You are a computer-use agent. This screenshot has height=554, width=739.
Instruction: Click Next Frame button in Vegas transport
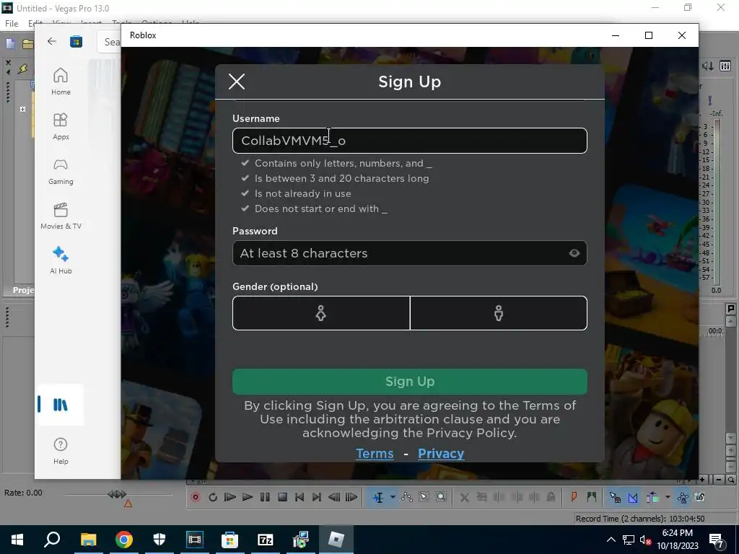coord(351,497)
